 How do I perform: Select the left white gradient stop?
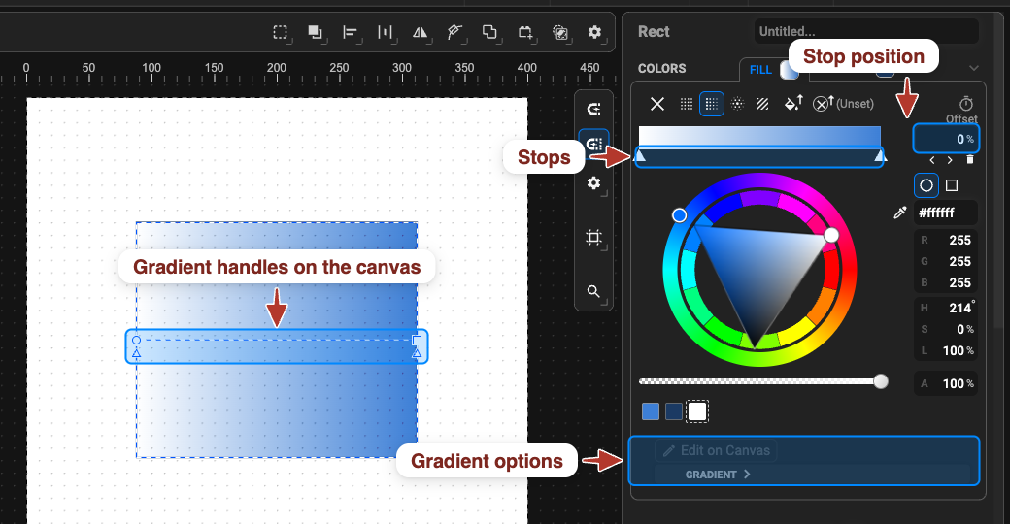[640, 156]
